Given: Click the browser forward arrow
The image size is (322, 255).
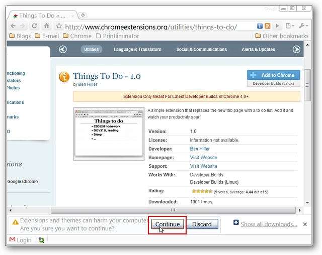Looking at the screenshot, I should 23,26.
